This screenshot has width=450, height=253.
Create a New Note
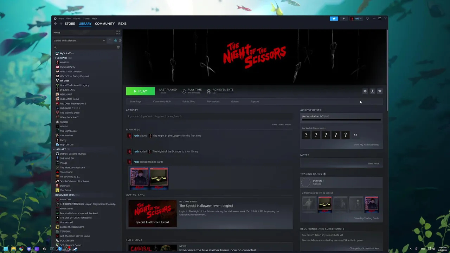(373, 163)
